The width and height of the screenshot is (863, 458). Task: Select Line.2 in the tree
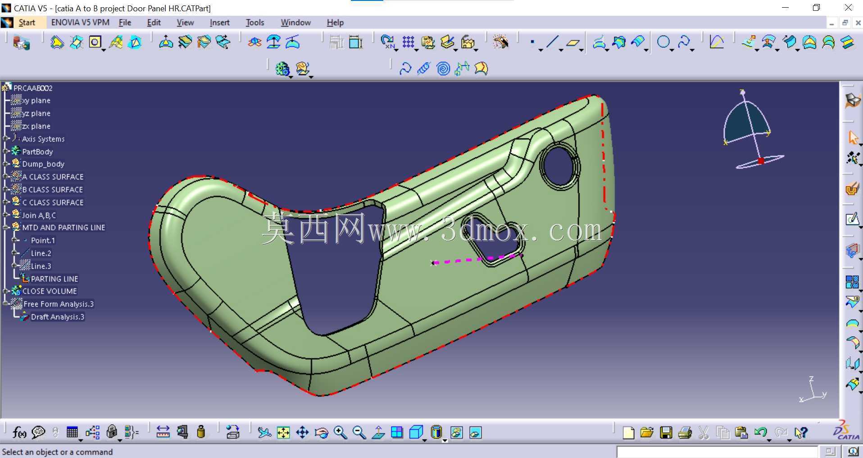41,253
